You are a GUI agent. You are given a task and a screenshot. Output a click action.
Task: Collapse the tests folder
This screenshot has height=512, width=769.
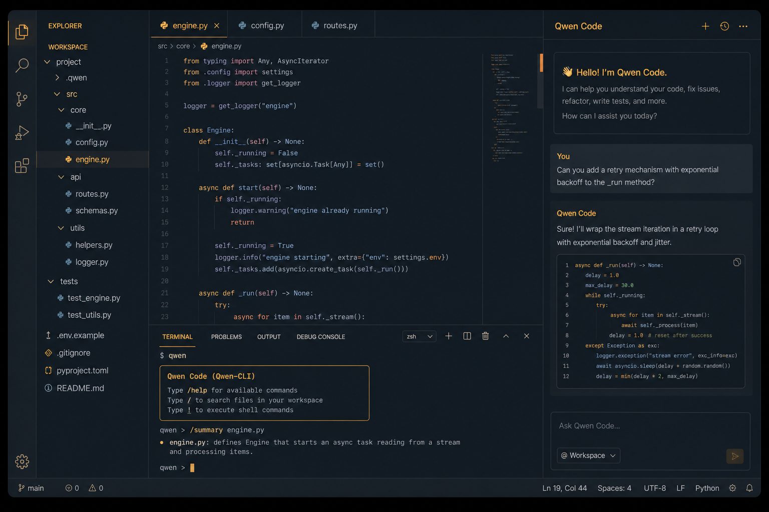pyautogui.click(x=51, y=281)
